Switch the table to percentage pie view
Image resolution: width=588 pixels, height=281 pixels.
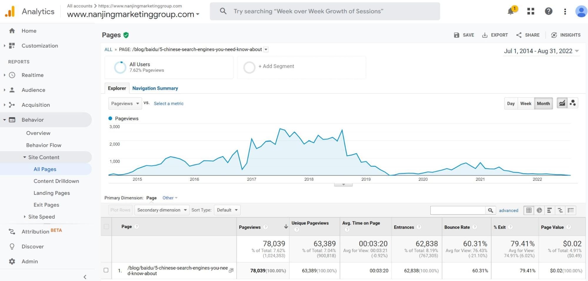(539, 210)
